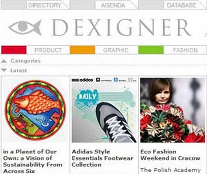Switch to the AGENDA tab
207x174 pixels.
coord(113,6)
